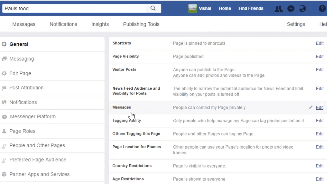Edit the Visitor Posts setting
Screen dimensions: 327x184
coord(320,70)
